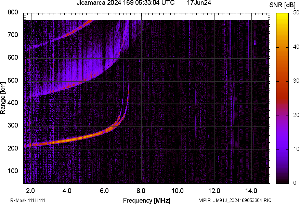Click the 'RxMask 11111111' footer text
The image size is (299, 204).
click(28, 200)
